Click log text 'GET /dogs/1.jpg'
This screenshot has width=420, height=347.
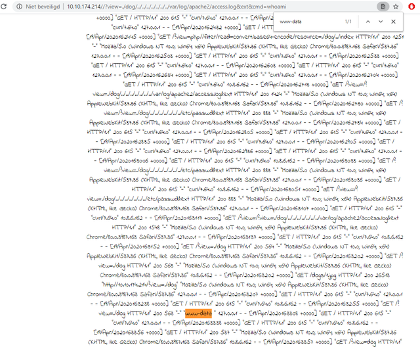click(x=317, y=275)
